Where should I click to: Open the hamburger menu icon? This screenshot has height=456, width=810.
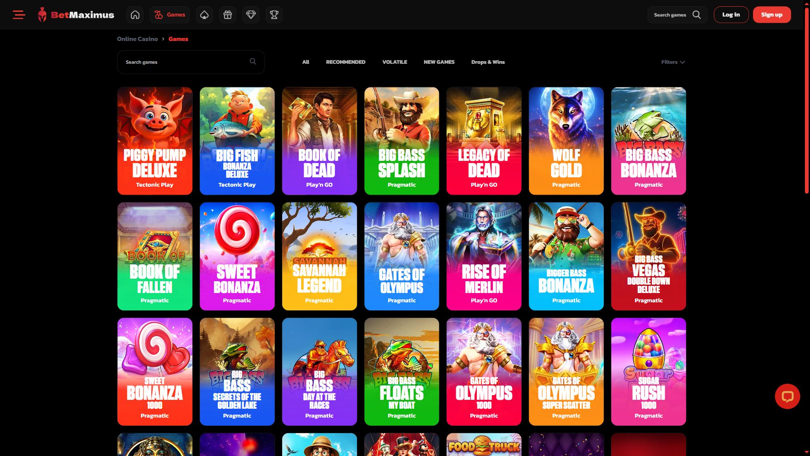tap(19, 15)
